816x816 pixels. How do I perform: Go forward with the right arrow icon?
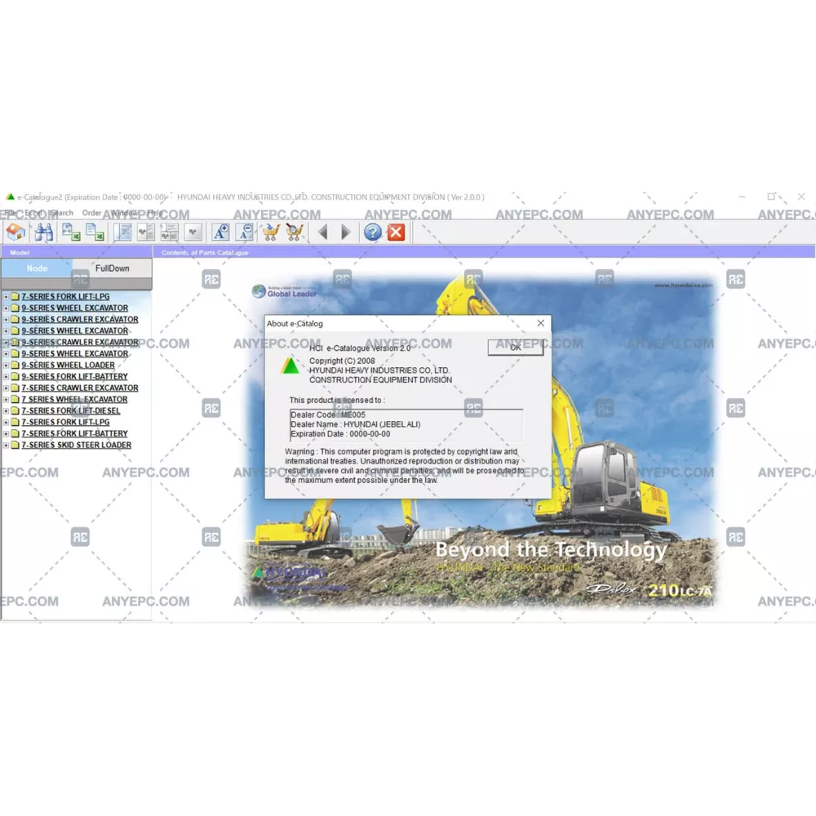tap(345, 233)
